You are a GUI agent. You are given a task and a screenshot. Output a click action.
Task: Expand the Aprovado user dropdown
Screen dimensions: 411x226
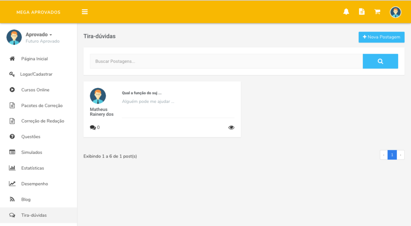click(x=39, y=34)
